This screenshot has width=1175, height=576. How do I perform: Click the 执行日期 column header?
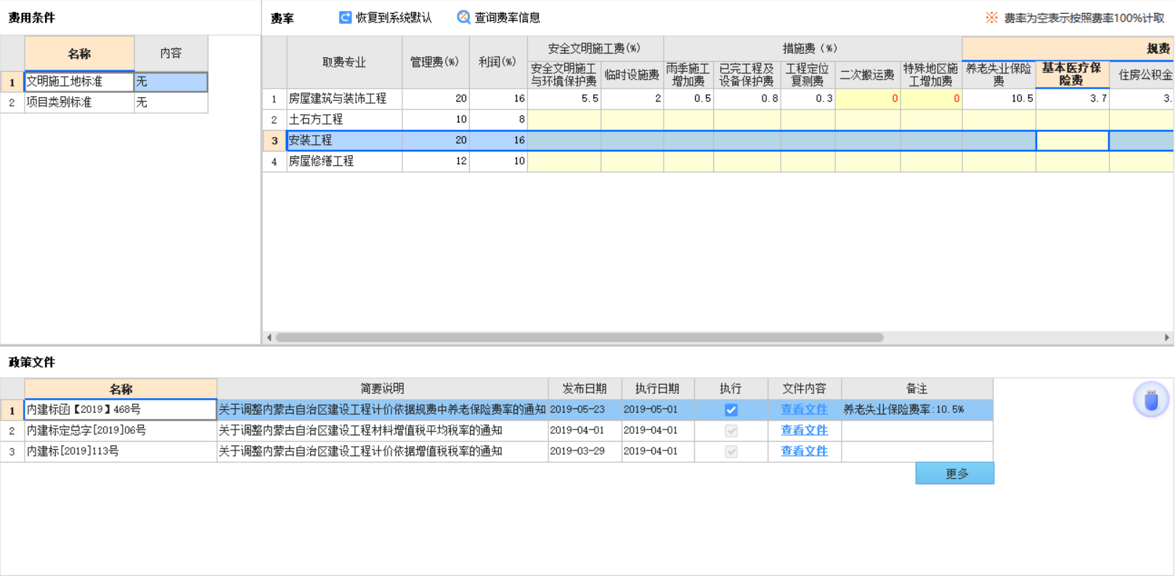(x=657, y=389)
